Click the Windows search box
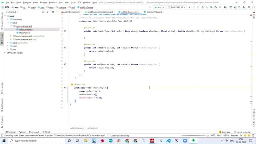The width and height of the screenshot is (256, 144). 37,140
